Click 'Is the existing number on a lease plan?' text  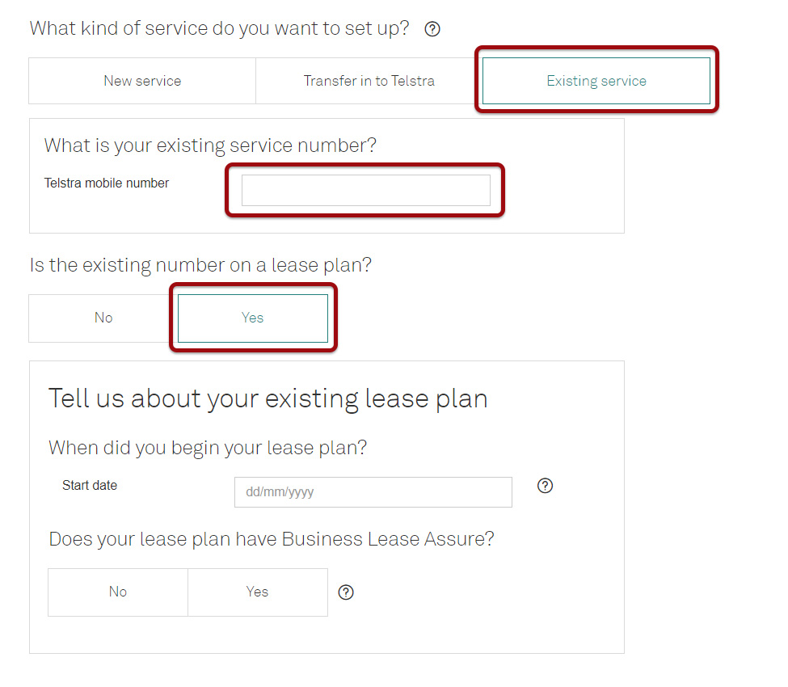(x=200, y=265)
